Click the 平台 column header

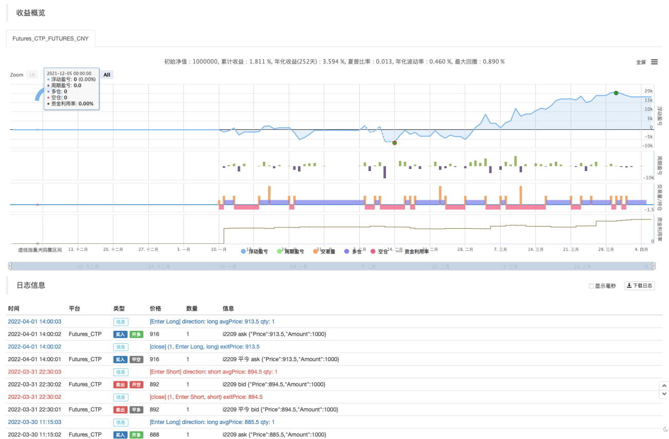click(x=75, y=309)
